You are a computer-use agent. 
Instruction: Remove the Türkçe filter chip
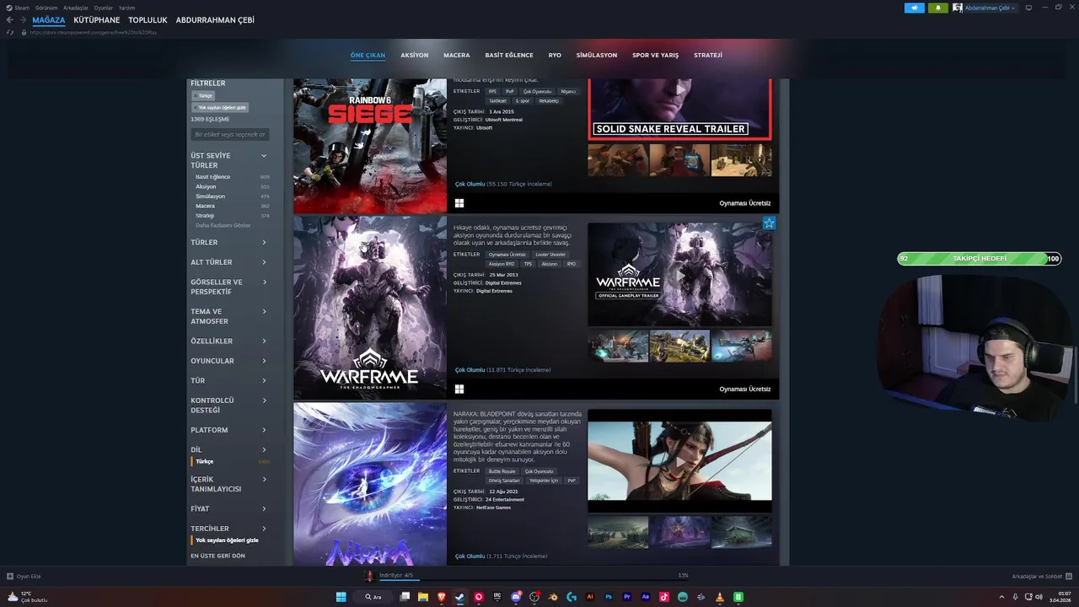pos(203,96)
